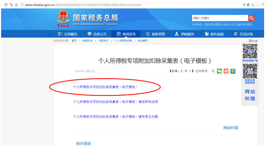Open the 纳税服务 navigation menu

pyautogui.click(x=184, y=34)
